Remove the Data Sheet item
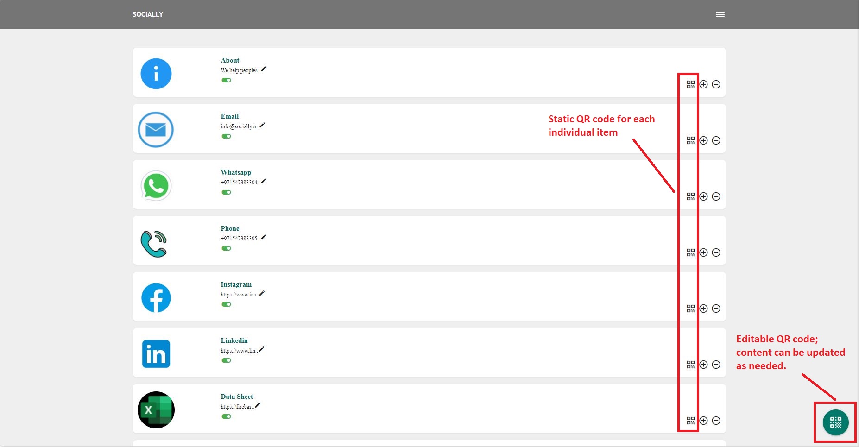The image size is (859, 447). point(716,421)
